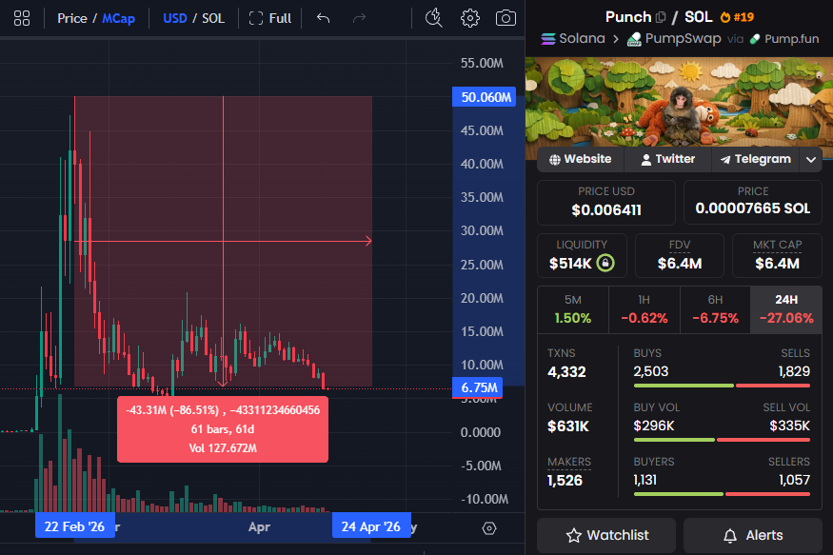Click the Punch token banner image
833x555 pixels.
[x=679, y=102]
